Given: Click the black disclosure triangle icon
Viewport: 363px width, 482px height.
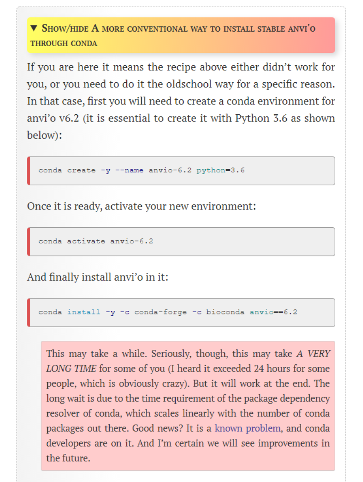Looking at the screenshot, I should (34, 29).
